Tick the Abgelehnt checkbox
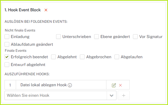Screen dimensions: 168x105 [54, 57]
